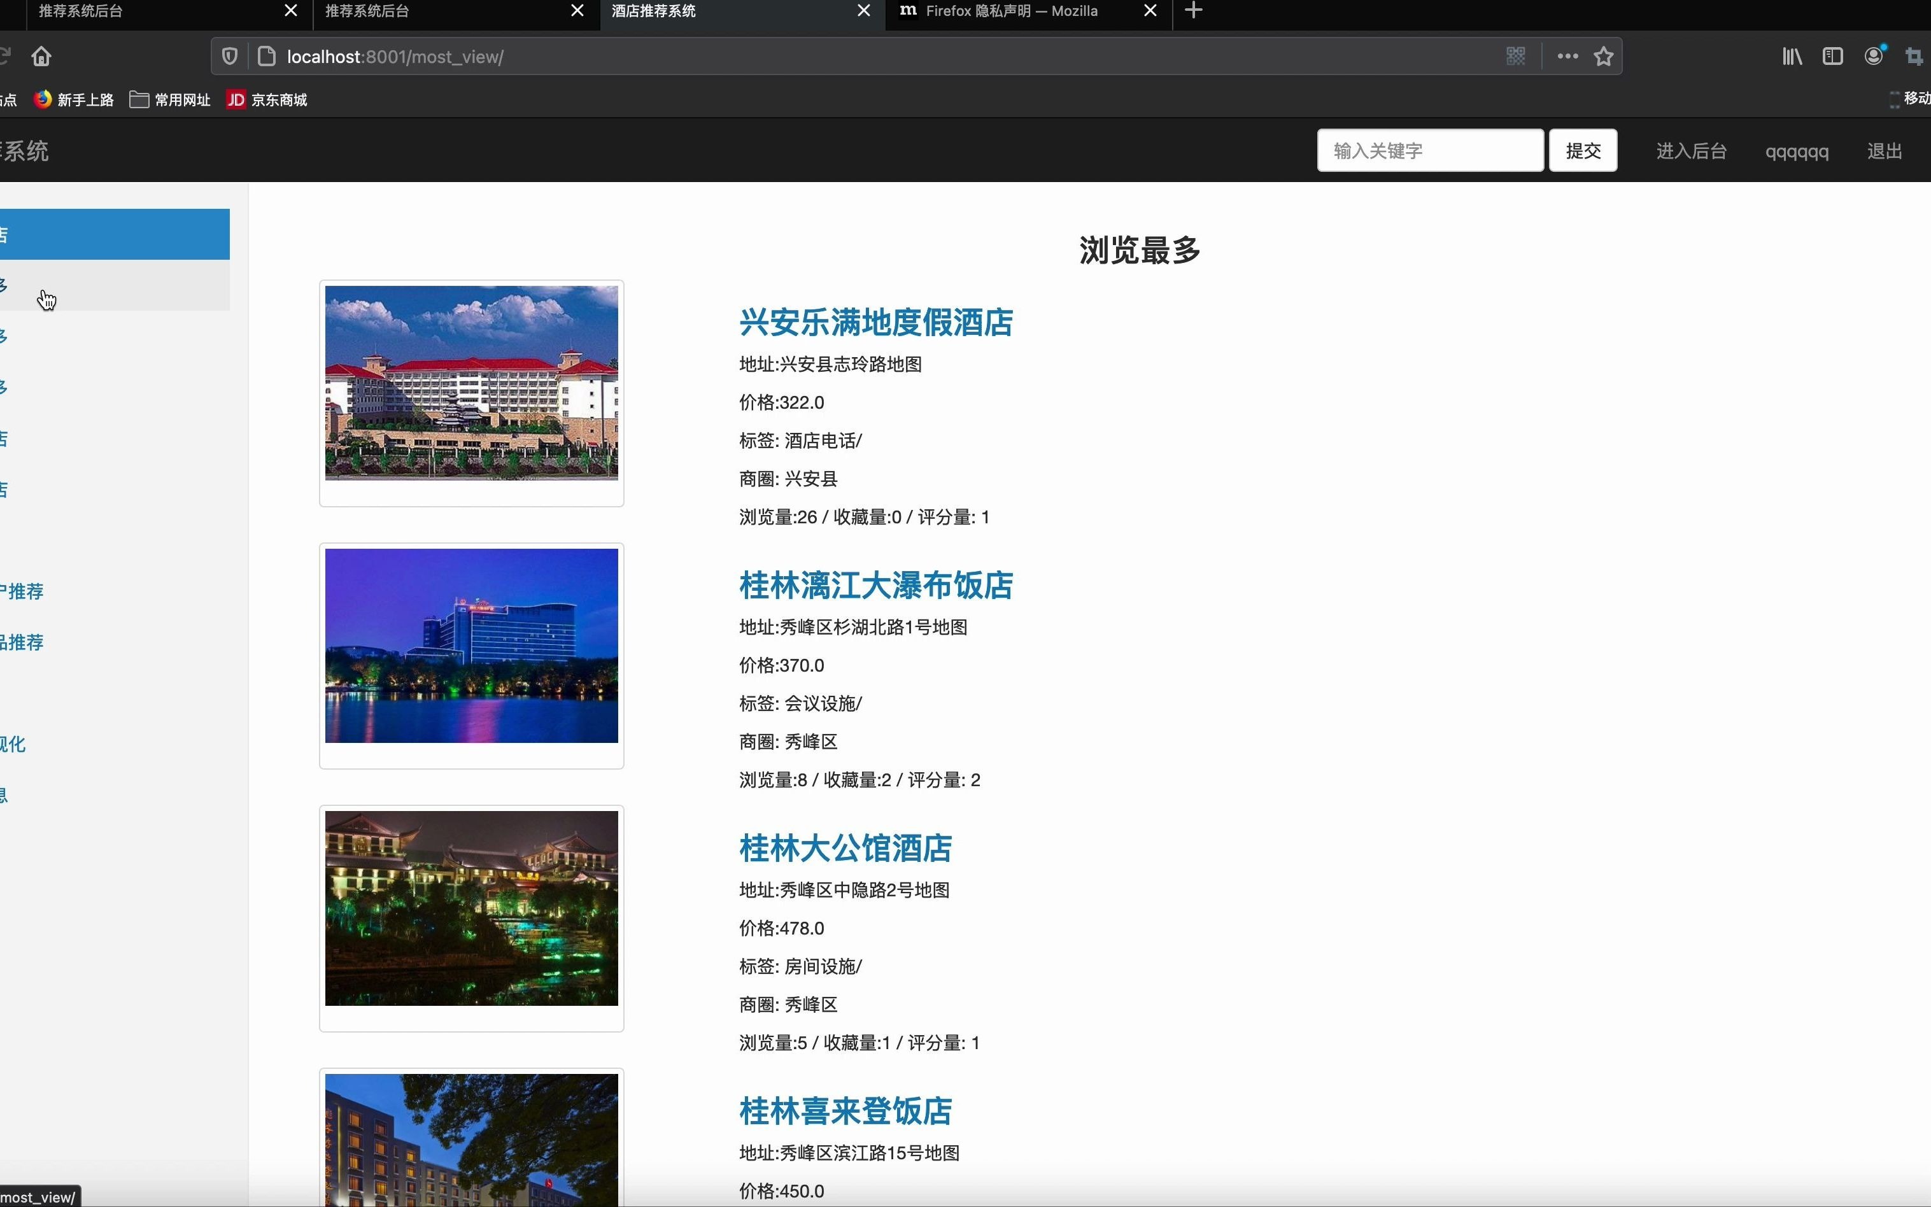Open 京东商城 bookmark
1931x1207 pixels.
[x=267, y=100]
